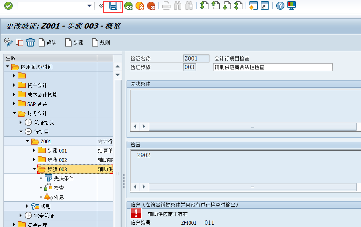The image size is (361, 227).
Task: Open the command field dropdown arrow
Action: (89, 6)
